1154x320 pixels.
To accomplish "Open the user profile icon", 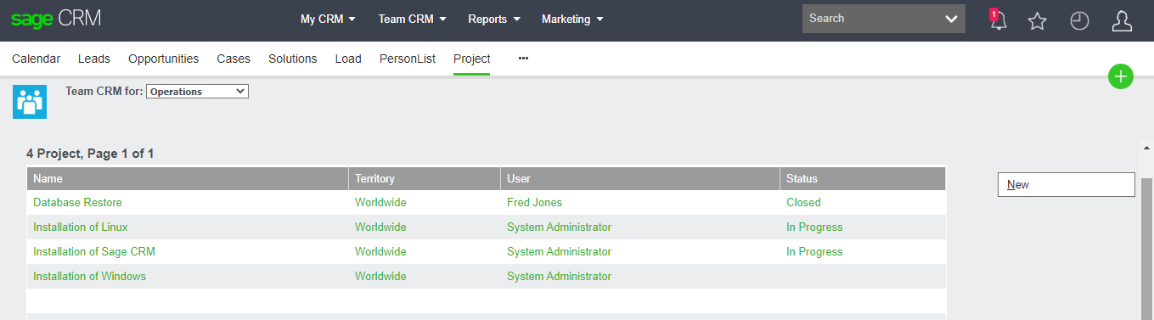I will [1122, 20].
